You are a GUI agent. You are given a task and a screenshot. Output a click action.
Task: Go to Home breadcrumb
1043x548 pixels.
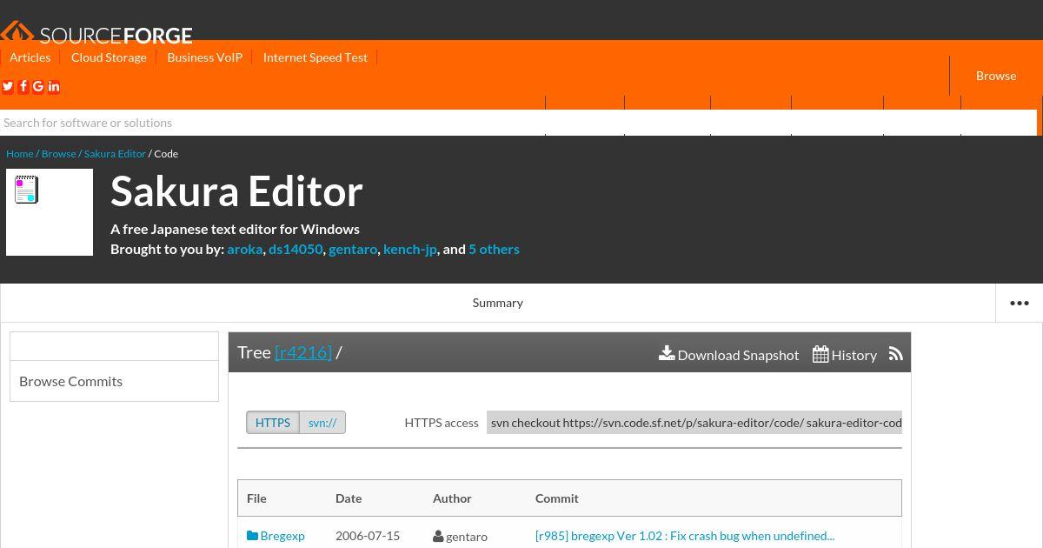pos(19,153)
